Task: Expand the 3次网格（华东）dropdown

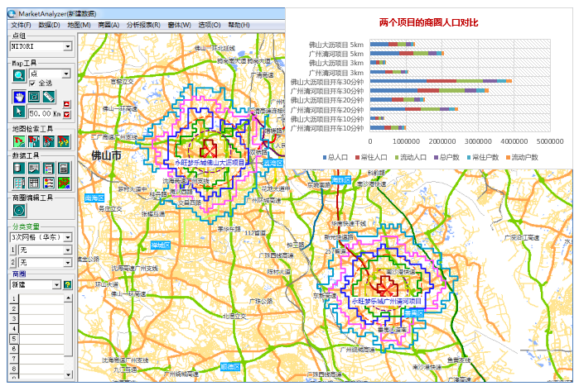Action: click(x=68, y=237)
